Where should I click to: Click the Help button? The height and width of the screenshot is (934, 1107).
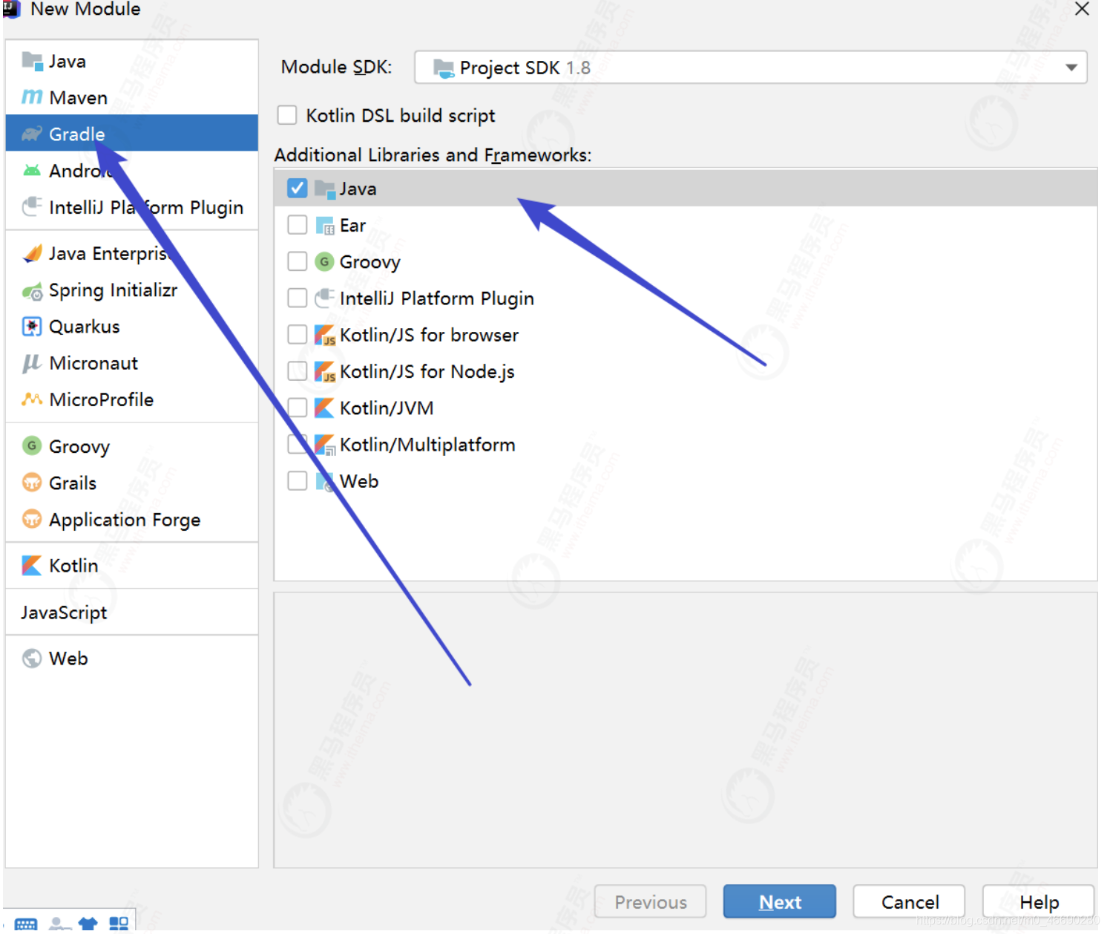coord(1039,902)
